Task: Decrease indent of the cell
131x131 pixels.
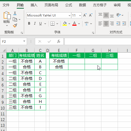Action: (x=118, y=24)
